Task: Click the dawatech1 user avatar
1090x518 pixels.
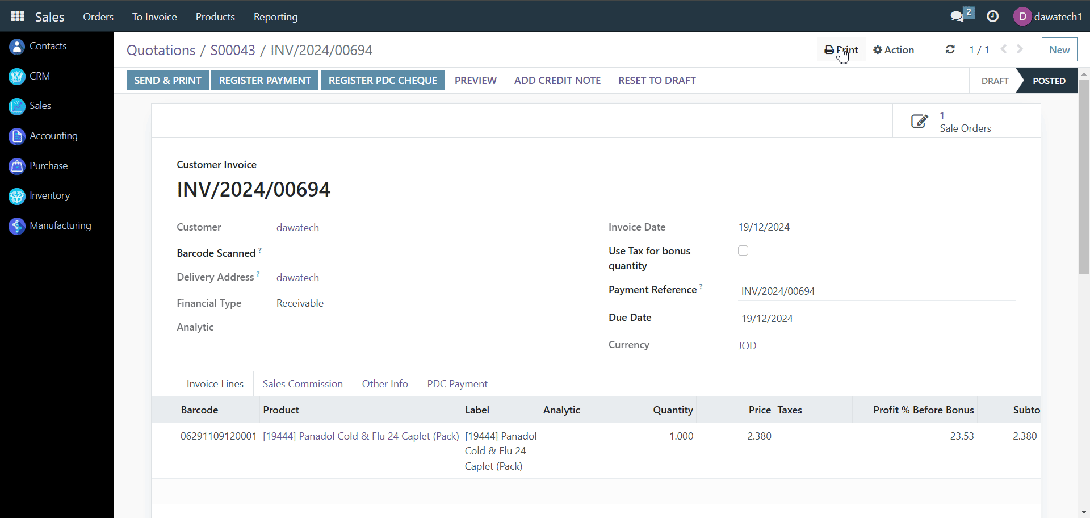Action: (1022, 16)
